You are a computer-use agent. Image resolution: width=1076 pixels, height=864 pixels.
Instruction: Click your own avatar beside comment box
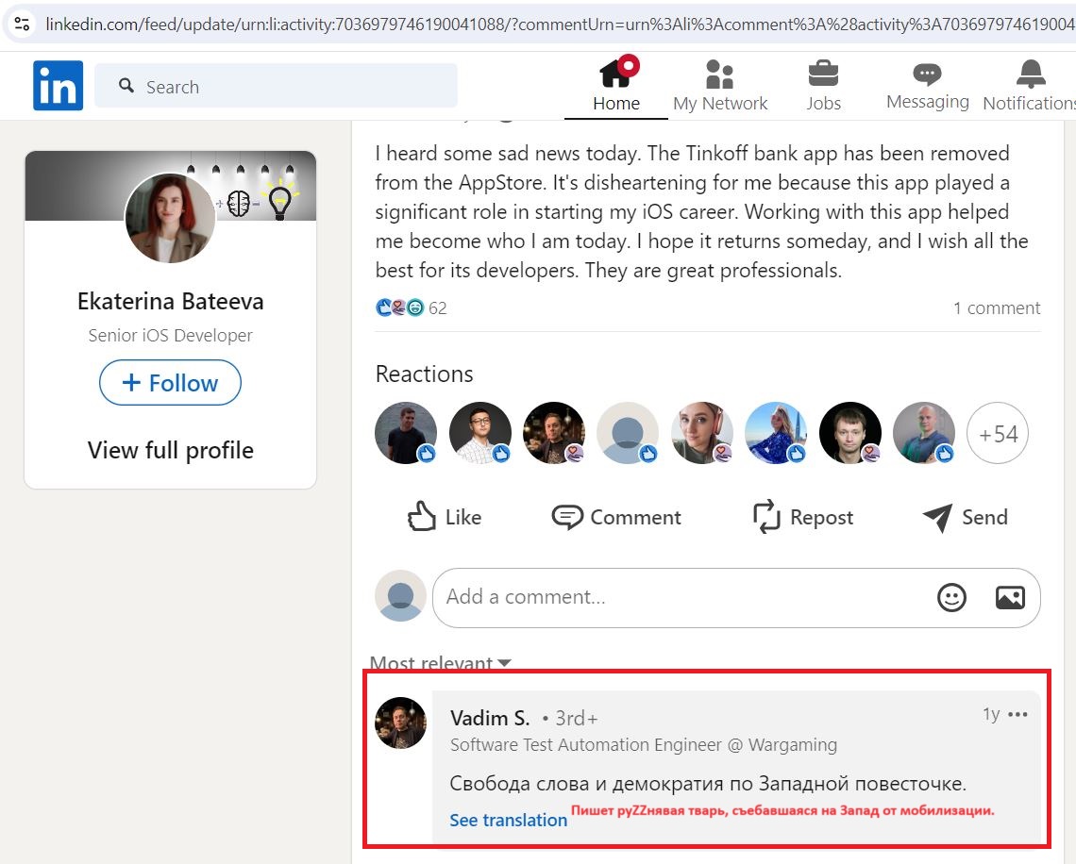point(401,596)
